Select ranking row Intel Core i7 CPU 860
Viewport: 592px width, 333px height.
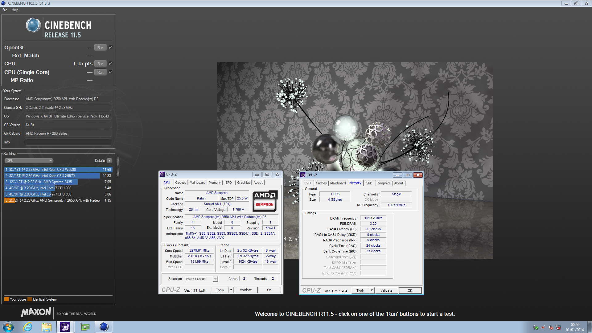click(x=58, y=194)
